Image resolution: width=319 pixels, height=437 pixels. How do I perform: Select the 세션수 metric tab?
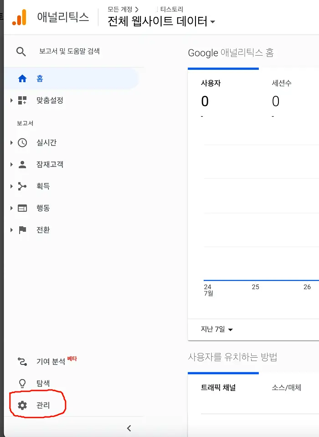(282, 83)
